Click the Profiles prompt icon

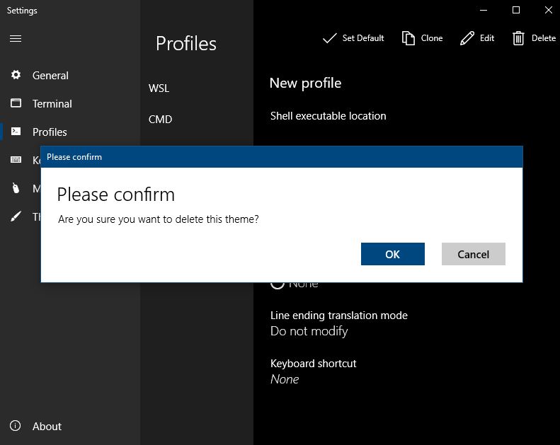tap(16, 132)
